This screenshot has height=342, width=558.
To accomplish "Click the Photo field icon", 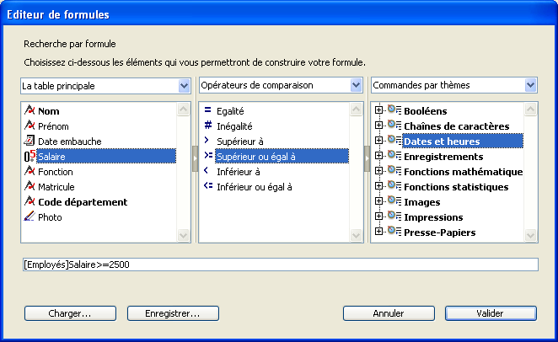I will tap(30, 217).
